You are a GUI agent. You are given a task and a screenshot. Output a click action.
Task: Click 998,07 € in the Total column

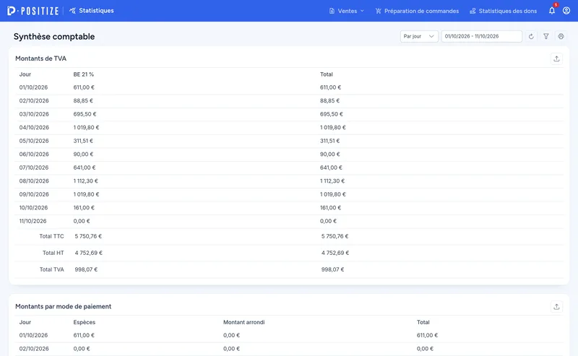point(332,269)
